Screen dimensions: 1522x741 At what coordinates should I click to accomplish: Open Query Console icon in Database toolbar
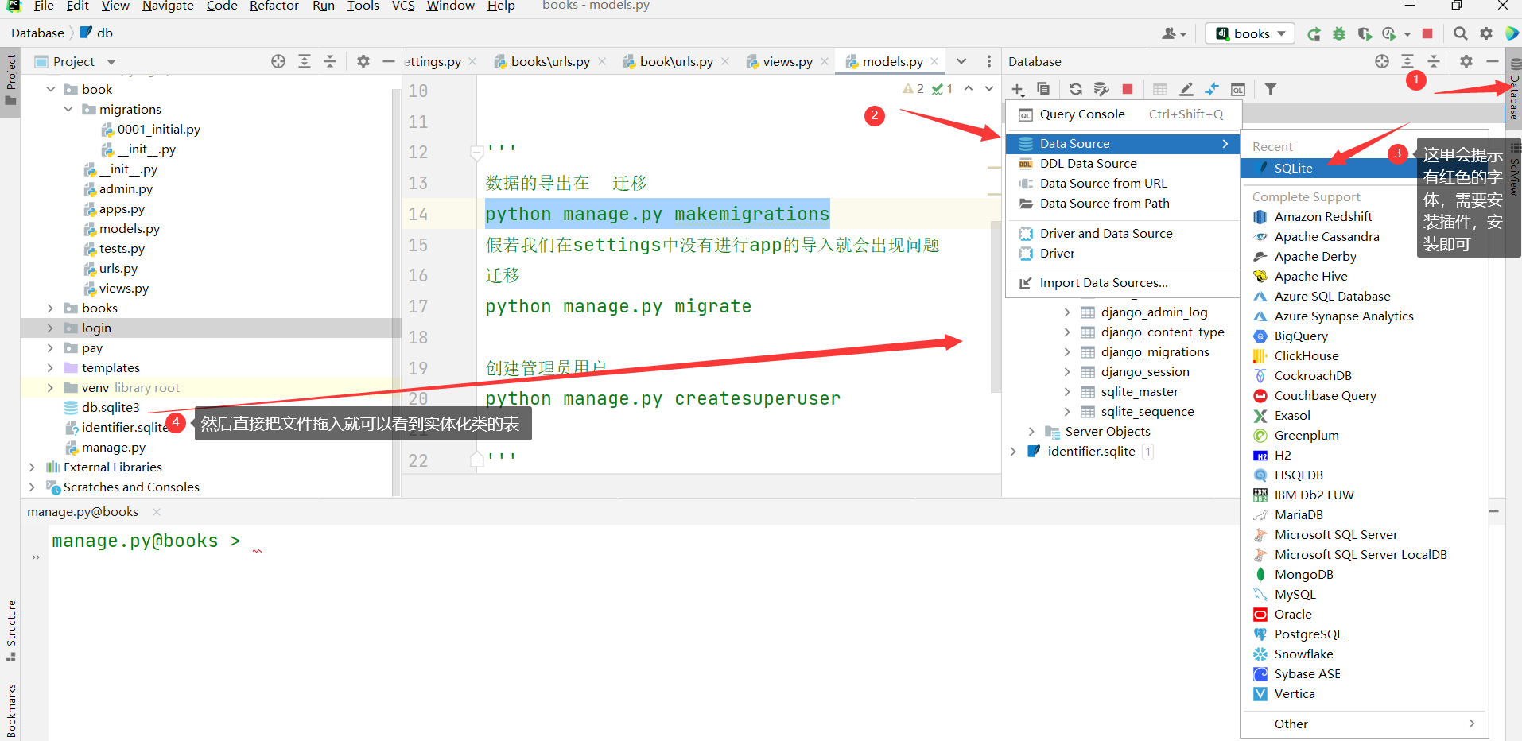click(x=1238, y=89)
